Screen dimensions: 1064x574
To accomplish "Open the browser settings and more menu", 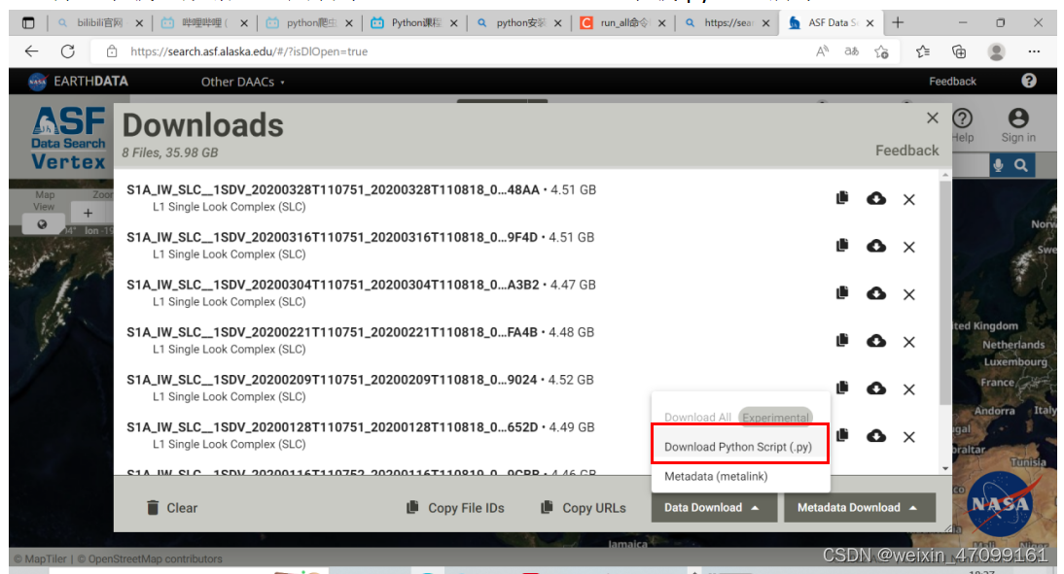I will [x=1034, y=51].
